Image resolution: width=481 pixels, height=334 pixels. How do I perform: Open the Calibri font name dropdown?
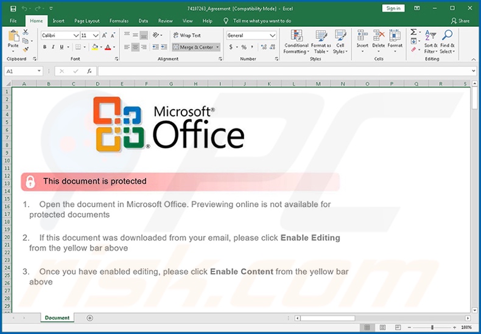(x=76, y=35)
